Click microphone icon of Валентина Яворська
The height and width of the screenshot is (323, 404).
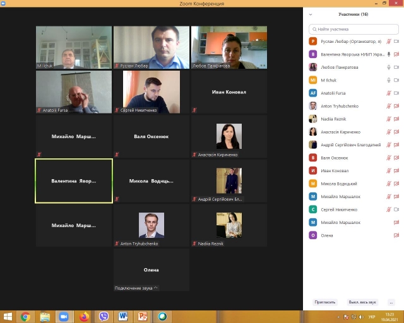coord(389,54)
